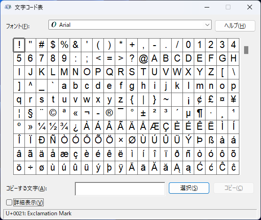261x220 pixels.
Task: Click the U+0021 Exclamation Mark status text
Action: click(39, 213)
